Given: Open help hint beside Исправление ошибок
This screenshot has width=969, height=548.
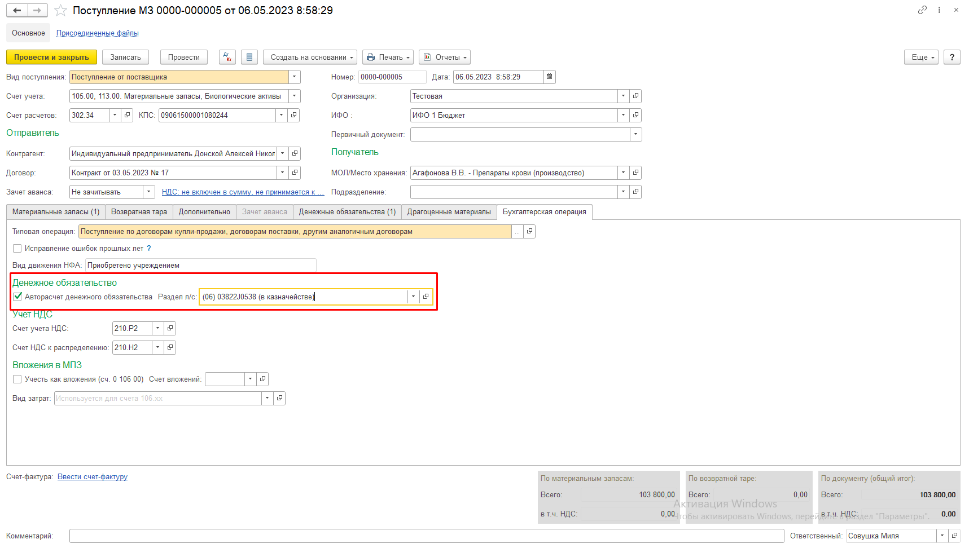Looking at the screenshot, I should pyautogui.click(x=149, y=248).
